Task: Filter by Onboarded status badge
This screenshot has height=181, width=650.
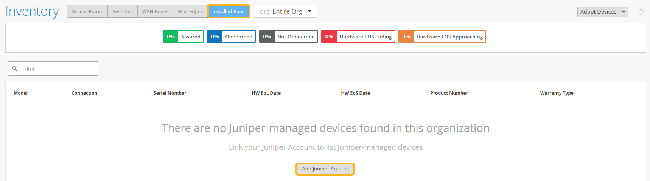Action: (231, 37)
